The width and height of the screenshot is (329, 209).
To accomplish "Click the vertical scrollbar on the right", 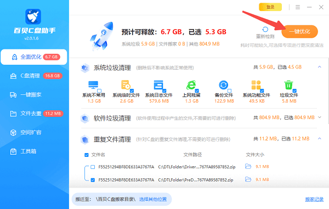I will click(x=328, y=91).
